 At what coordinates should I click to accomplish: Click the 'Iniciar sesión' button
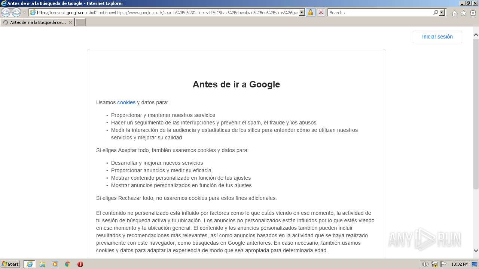pos(437,37)
